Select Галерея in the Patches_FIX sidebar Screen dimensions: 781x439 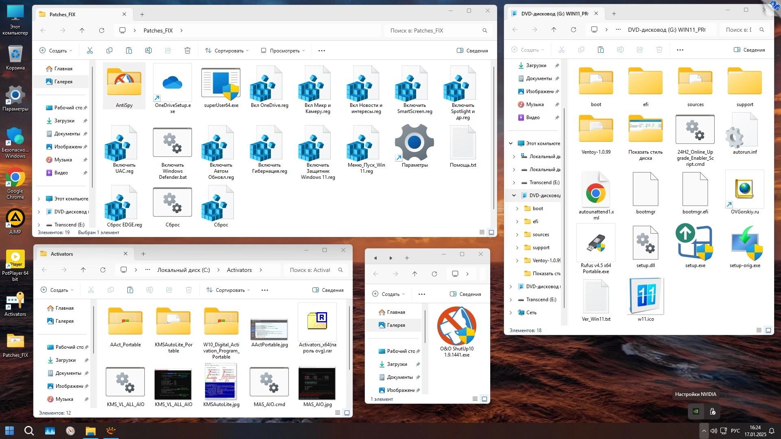click(x=63, y=82)
